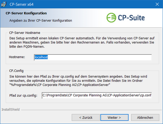Continue with the Weiter button
The width and height of the screenshot is (163, 124).
[x=114, y=117]
